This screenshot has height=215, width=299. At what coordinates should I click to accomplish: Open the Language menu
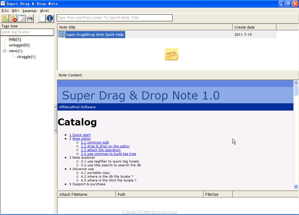click(x=30, y=11)
